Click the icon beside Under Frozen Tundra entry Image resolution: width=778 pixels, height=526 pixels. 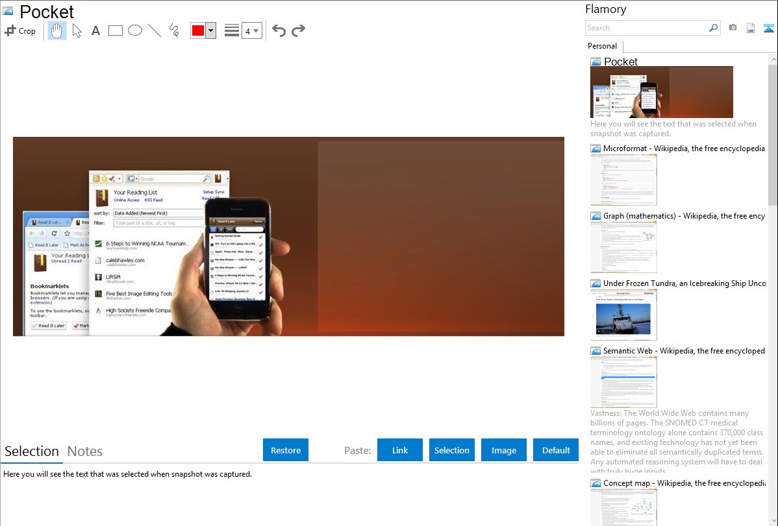[596, 283]
